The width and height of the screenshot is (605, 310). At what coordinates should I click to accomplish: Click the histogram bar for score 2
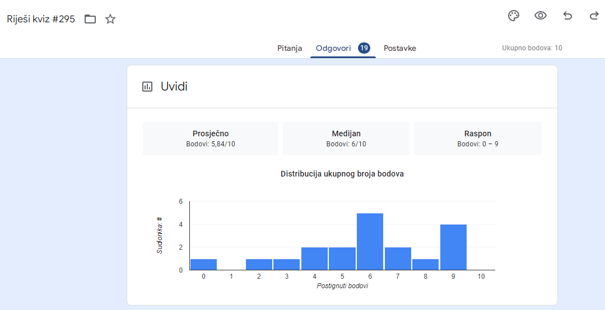(x=259, y=265)
